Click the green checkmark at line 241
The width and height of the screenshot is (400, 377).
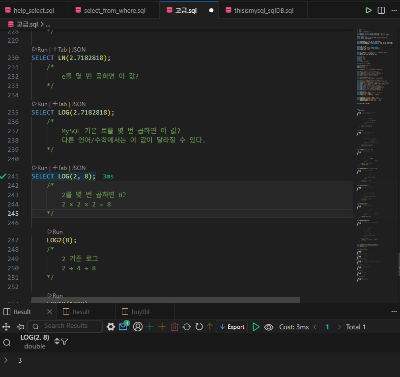click(3, 176)
